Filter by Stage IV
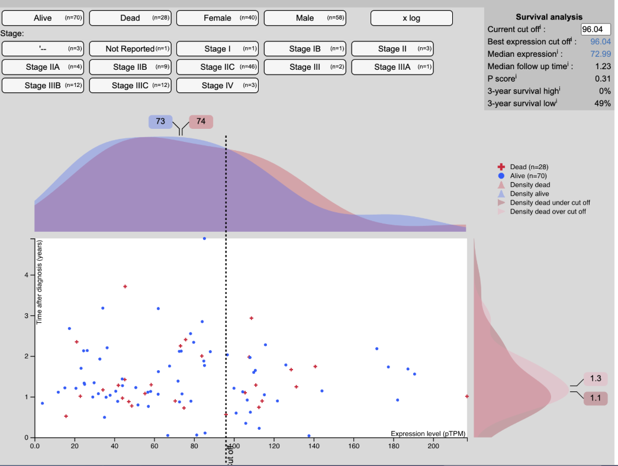Image resolution: width=618 pixels, height=466 pixels. pyautogui.click(x=218, y=85)
